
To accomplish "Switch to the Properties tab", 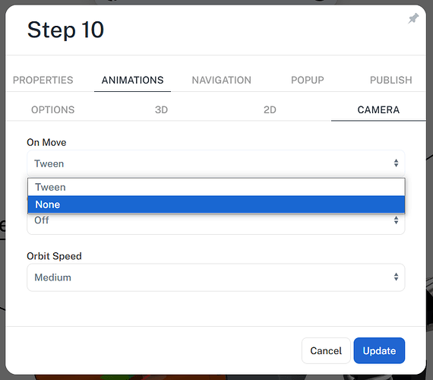I will [43, 80].
